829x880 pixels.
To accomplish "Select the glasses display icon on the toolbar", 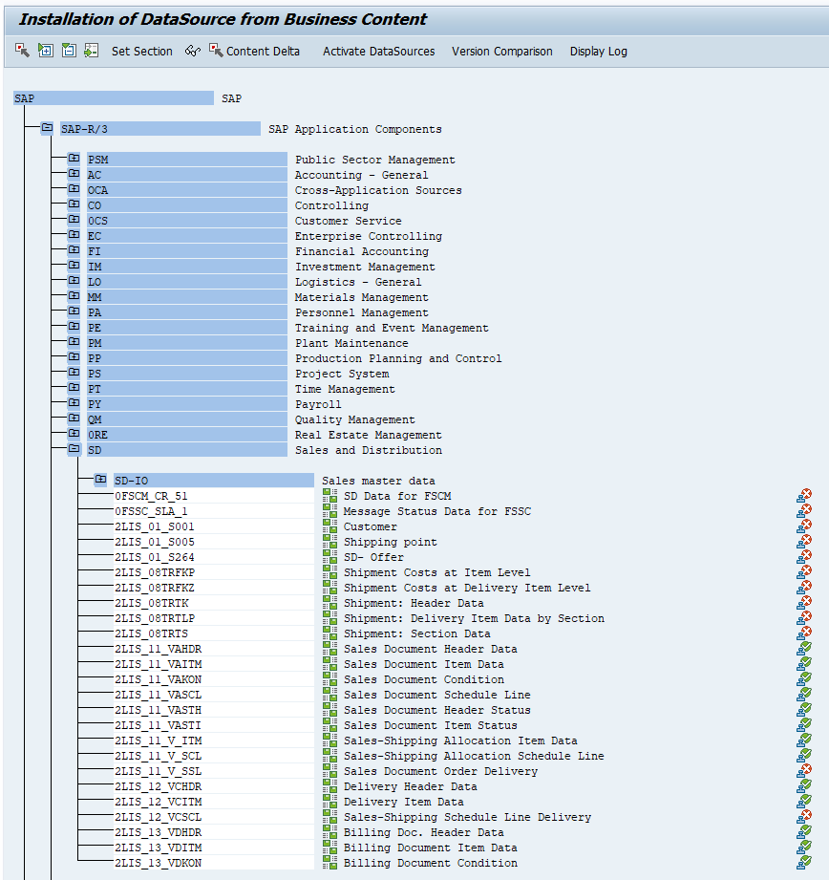I will coord(192,52).
